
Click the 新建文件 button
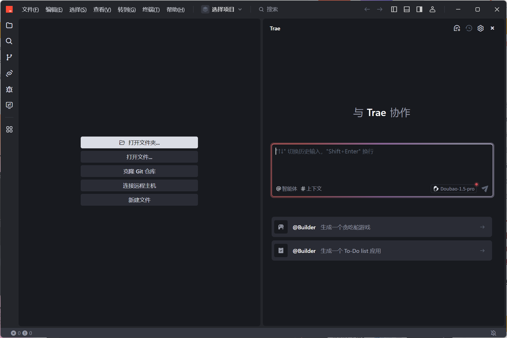(139, 200)
